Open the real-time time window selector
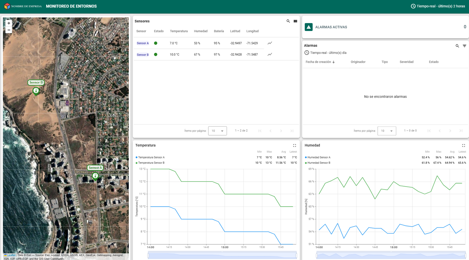 (x=438, y=6)
